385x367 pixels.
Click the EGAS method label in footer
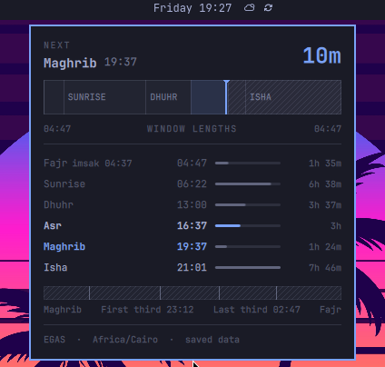pos(54,340)
